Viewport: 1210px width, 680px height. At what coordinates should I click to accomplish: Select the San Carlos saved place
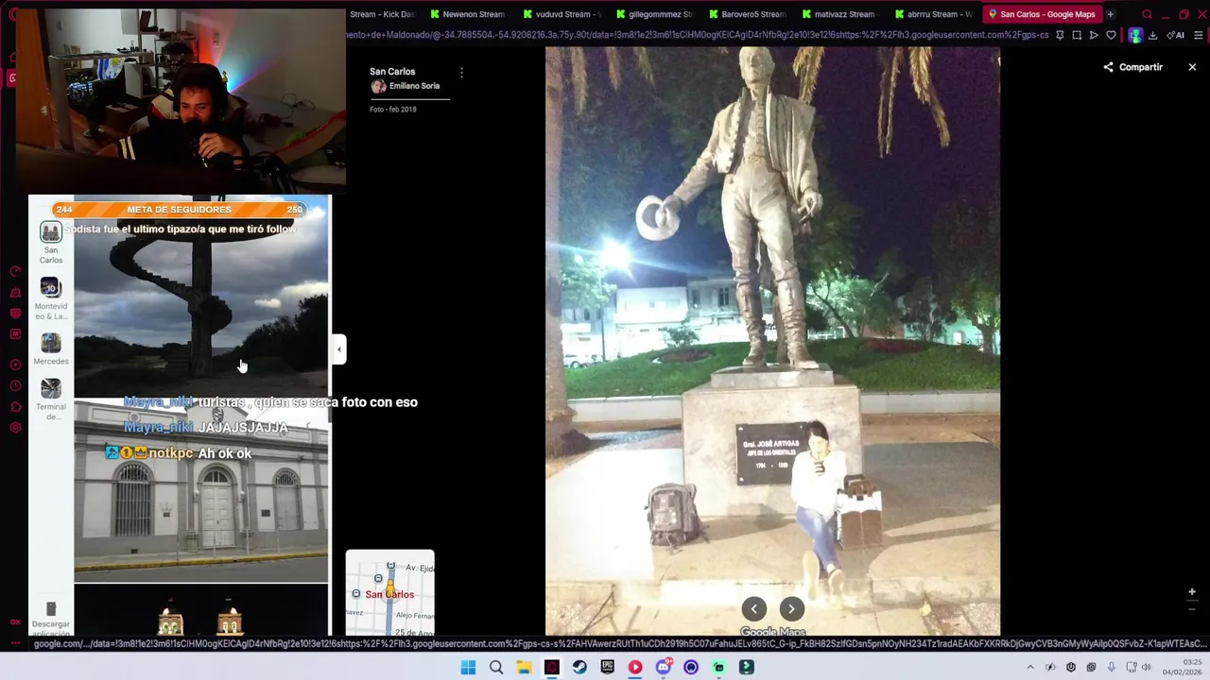tap(51, 242)
